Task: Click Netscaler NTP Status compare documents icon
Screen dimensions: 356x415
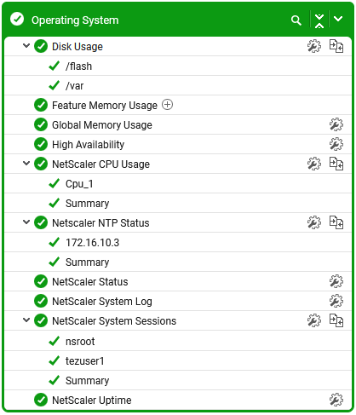Action: (336, 222)
